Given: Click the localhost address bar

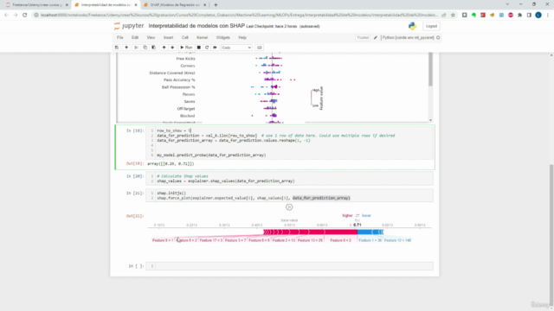Looking at the screenshot, I should (x=239, y=16).
